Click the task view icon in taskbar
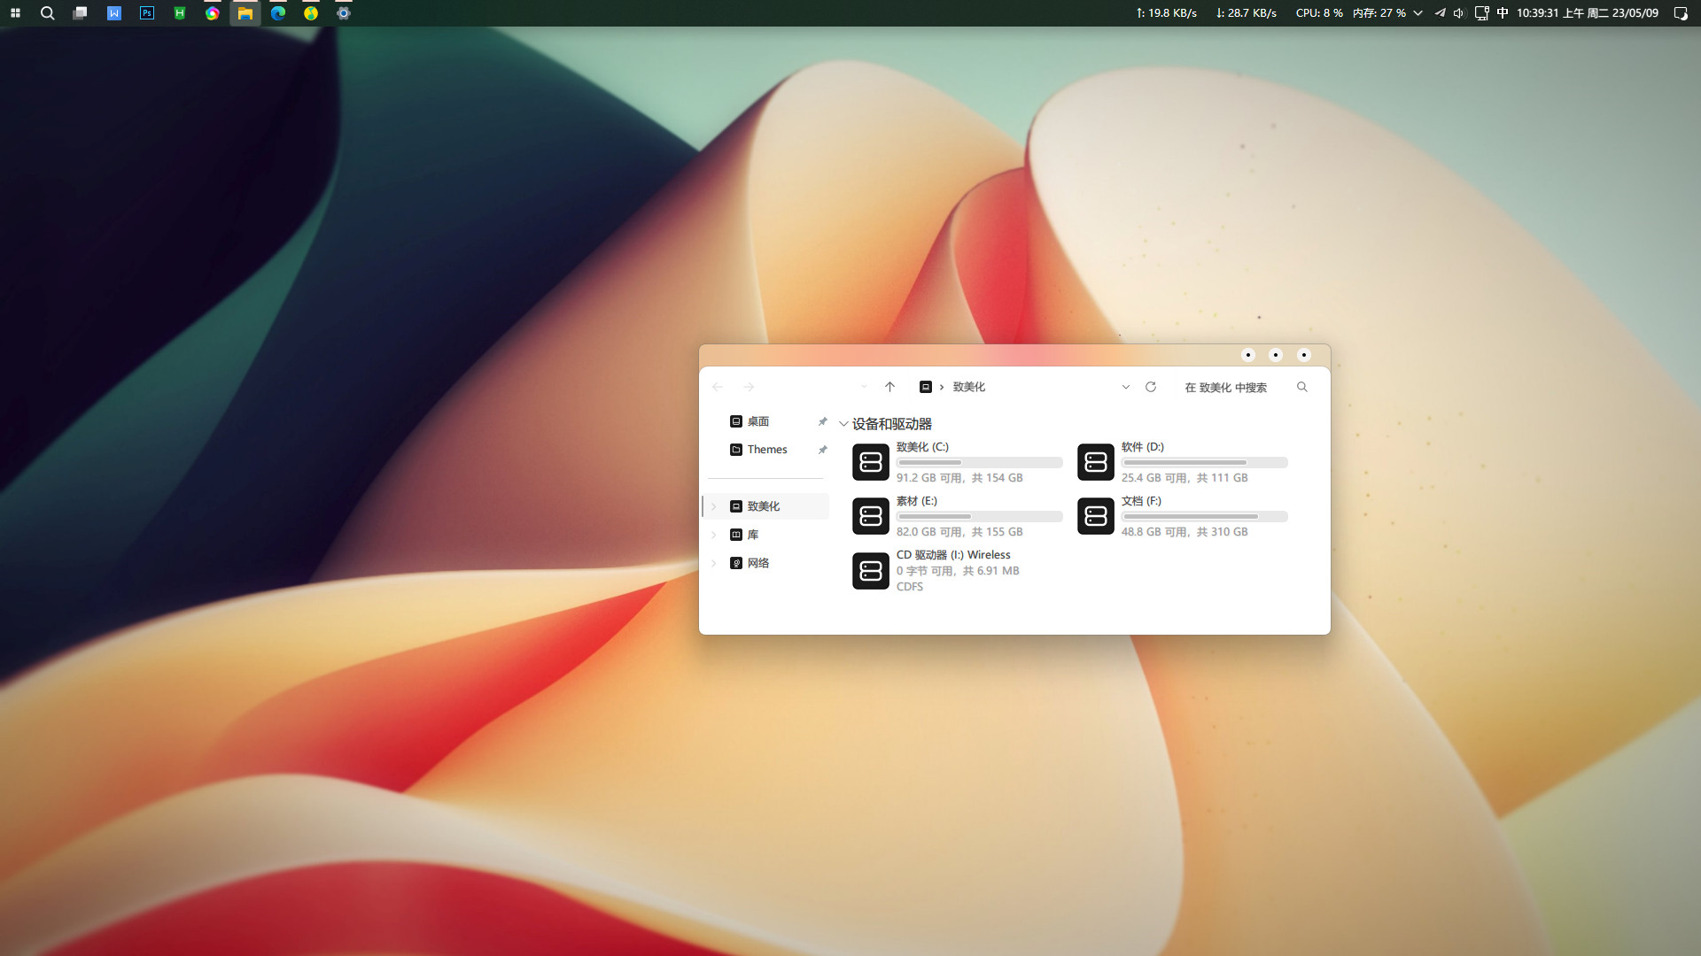The width and height of the screenshot is (1701, 956). pyautogui.click(x=81, y=13)
